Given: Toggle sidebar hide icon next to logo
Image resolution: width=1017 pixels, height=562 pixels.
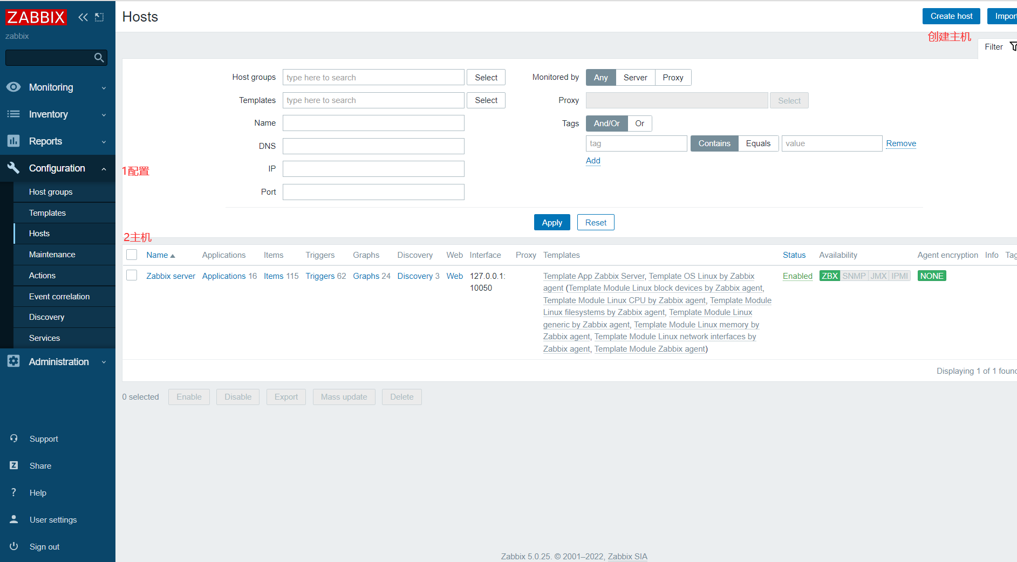Looking at the screenshot, I should [99, 17].
